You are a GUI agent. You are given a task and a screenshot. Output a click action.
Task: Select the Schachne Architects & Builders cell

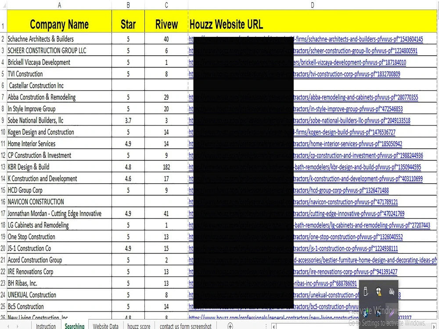tap(59, 39)
